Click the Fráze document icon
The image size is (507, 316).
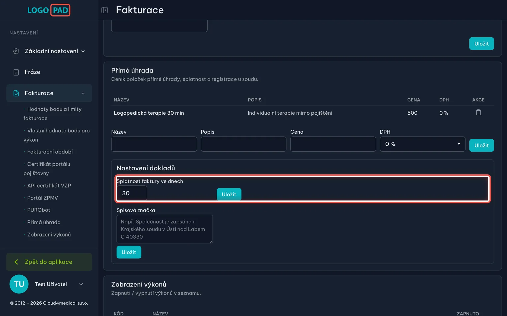coord(16,72)
